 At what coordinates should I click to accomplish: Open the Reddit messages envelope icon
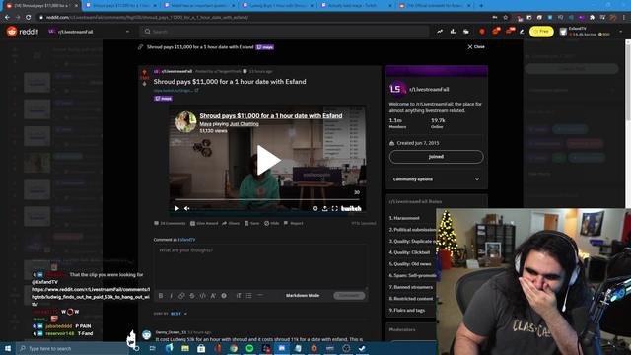point(510,31)
